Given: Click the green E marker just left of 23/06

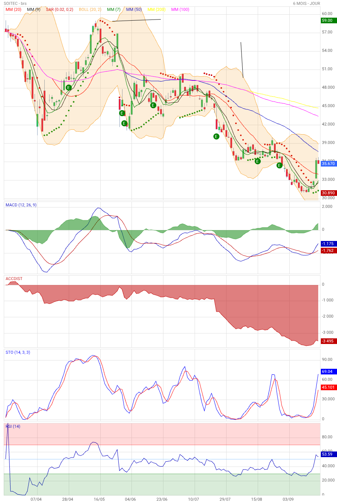Looking at the screenshot, I should point(153,105).
